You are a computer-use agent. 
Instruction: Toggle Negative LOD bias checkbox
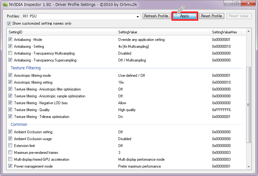[10, 103]
